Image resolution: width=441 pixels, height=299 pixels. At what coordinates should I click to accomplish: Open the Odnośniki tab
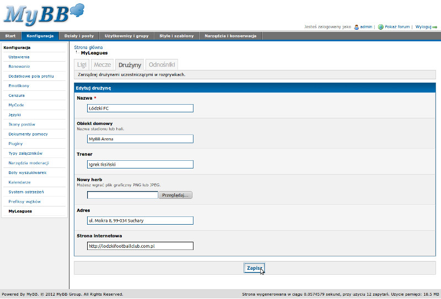pos(162,65)
